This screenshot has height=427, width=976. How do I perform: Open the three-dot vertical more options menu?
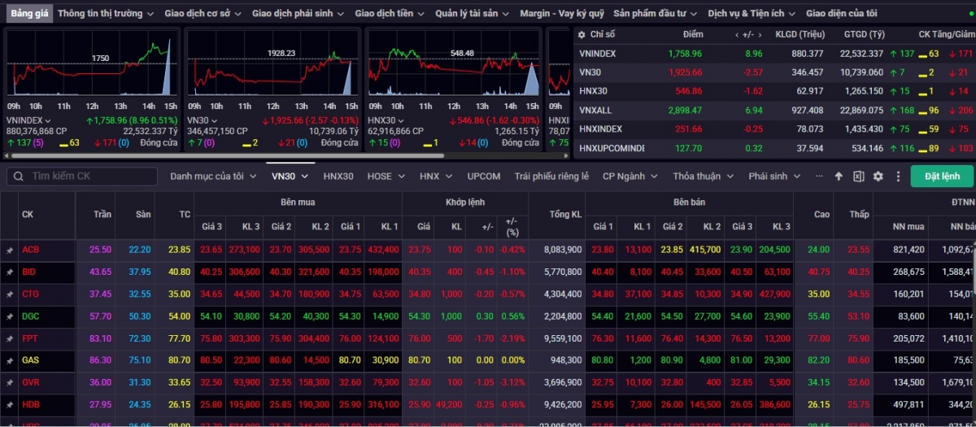[898, 176]
